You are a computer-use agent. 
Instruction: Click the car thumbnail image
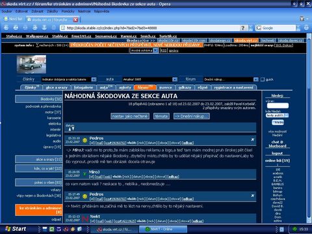click(x=31, y=64)
